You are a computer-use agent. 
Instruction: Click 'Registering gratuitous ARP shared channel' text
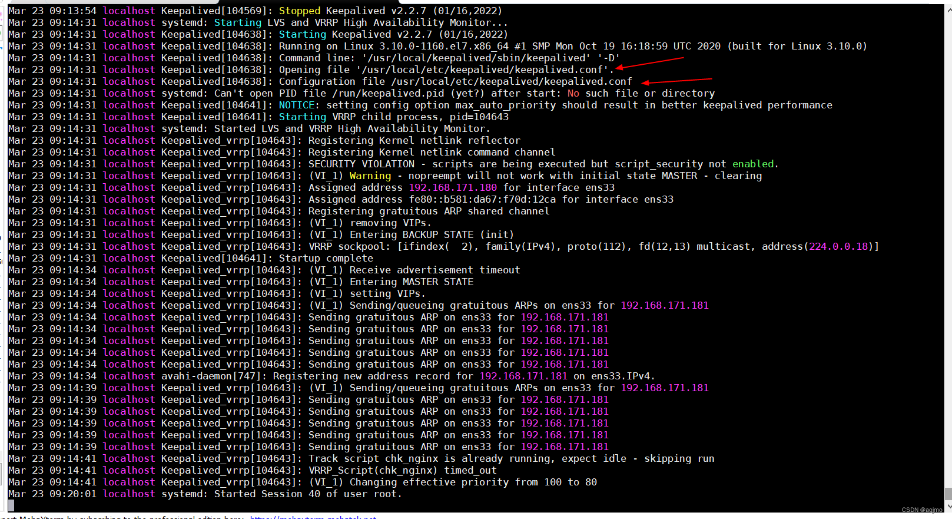(x=429, y=211)
